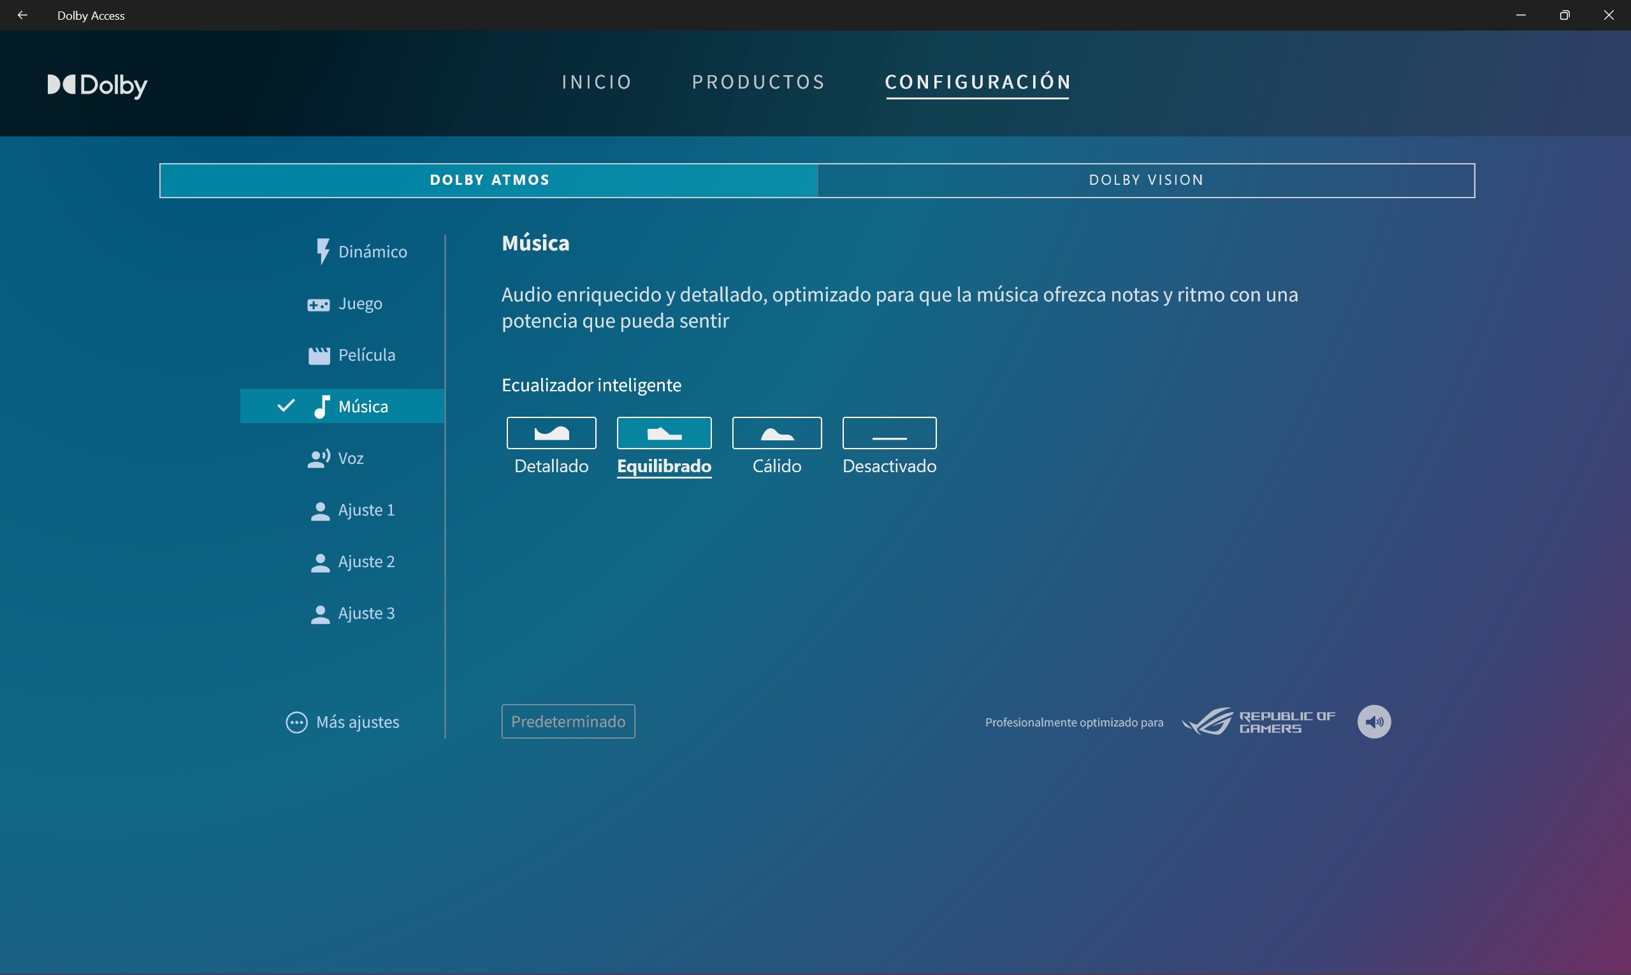Set smart equalizer to Desactivado
This screenshot has height=975, width=1631.
[x=888, y=433]
